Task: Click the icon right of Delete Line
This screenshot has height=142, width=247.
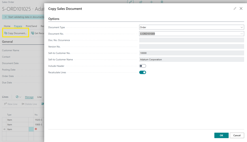Action: tap(43, 104)
